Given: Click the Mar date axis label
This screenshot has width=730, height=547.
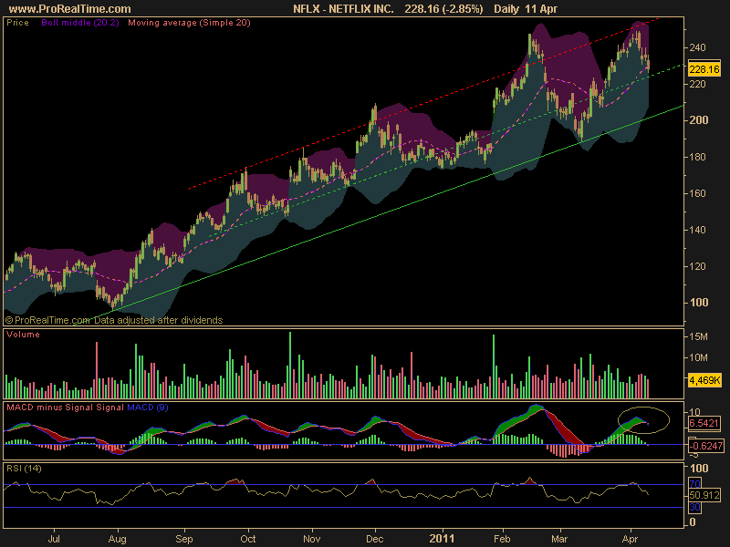Looking at the screenshot, I should pos(559,539).
